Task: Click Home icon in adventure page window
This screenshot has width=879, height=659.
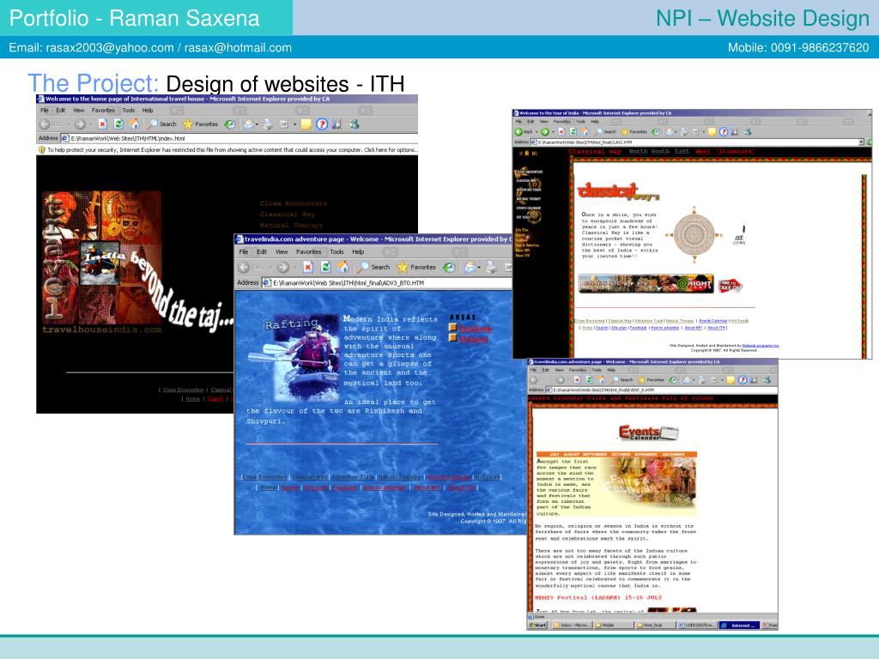Action: pos(343,268)
